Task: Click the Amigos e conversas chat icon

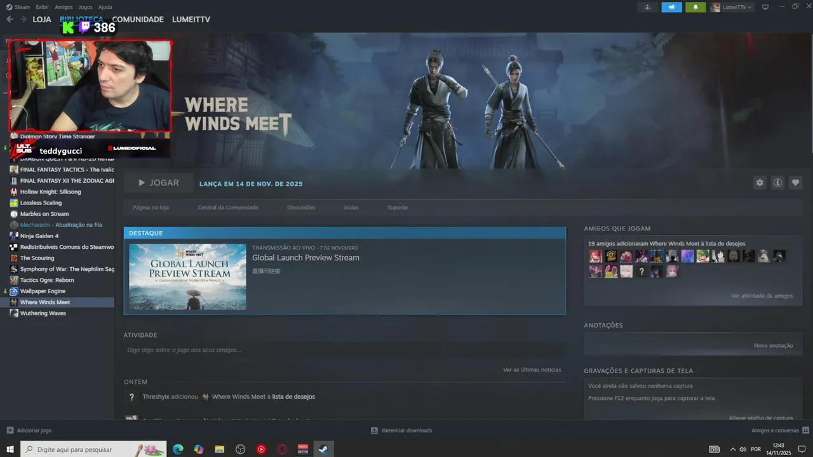Action: tap(805, 430)
